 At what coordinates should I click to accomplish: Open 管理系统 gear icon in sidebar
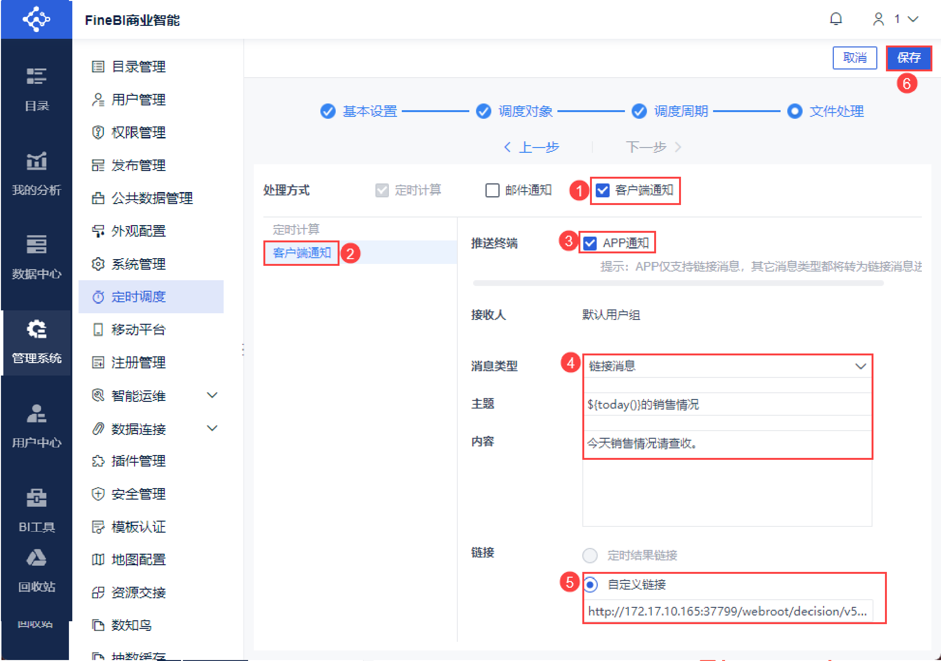click(36, 330)
